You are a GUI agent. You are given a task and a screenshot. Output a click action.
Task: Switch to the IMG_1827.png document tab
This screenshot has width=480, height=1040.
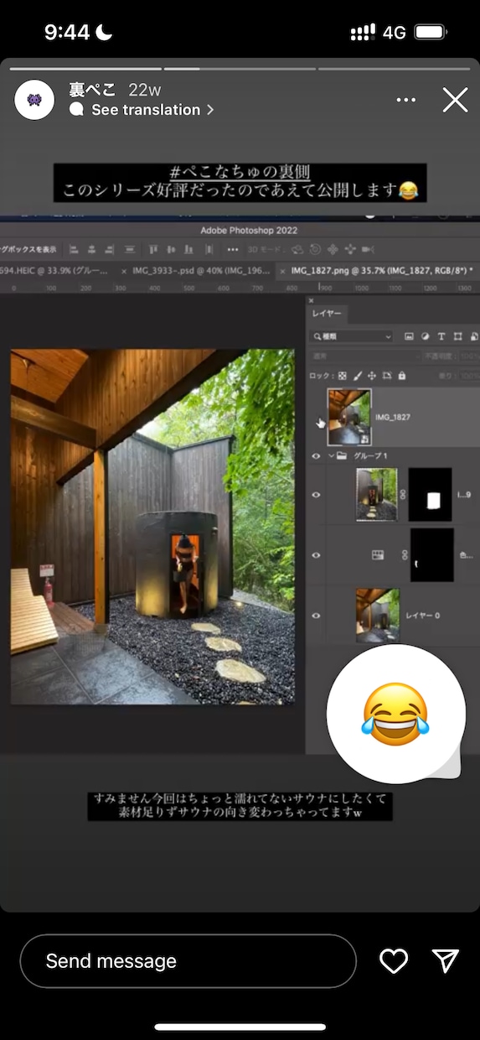tap(381, 272)
